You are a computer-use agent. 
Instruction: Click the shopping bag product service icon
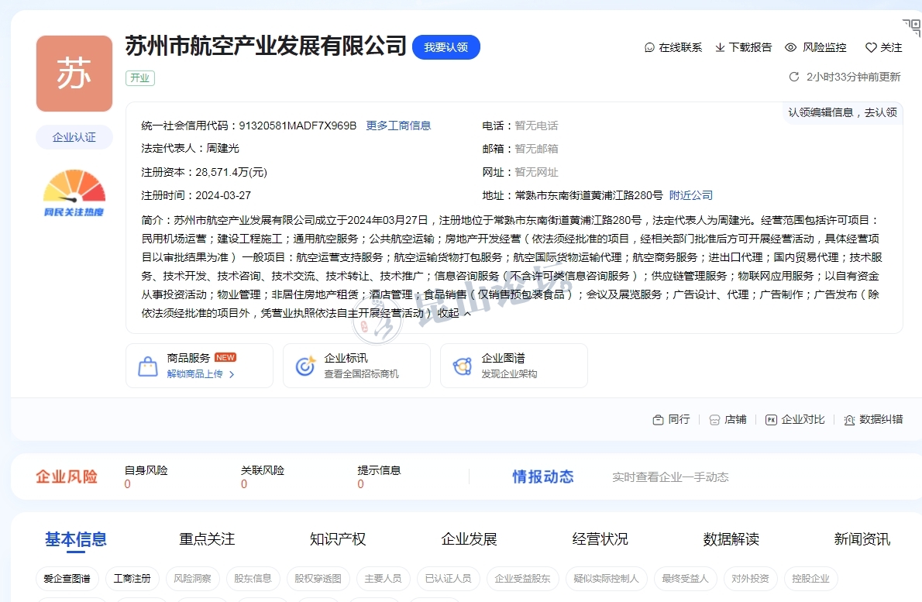[148, 366]
